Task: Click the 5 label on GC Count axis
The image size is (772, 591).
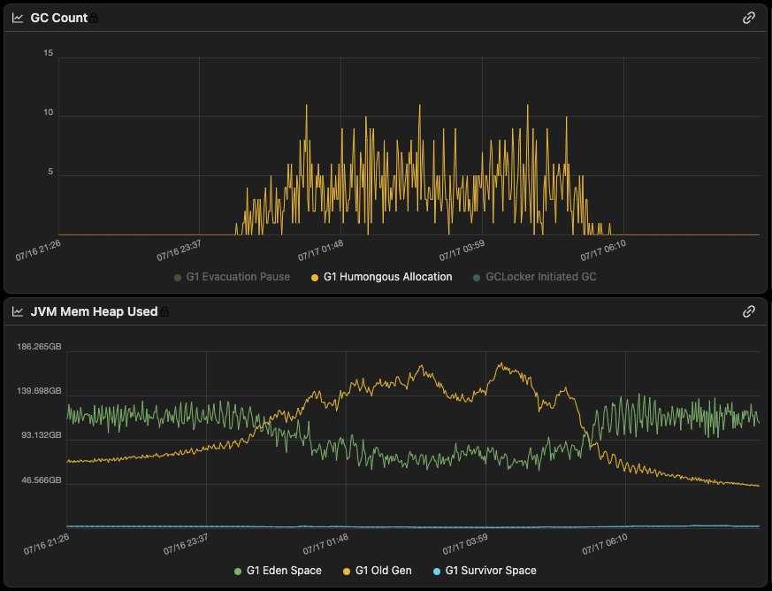Action: [50, 172]
